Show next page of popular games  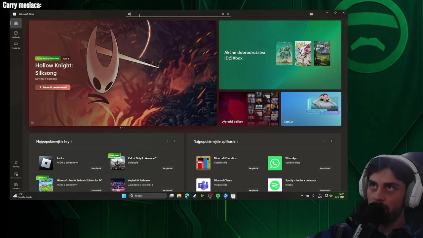coord(174,141)
